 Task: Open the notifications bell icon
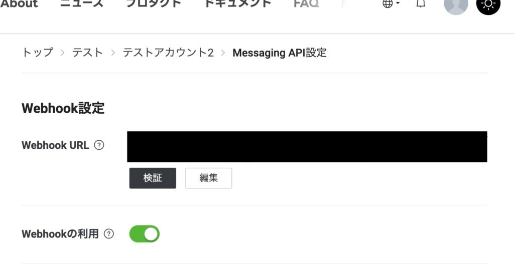click(x=421, y=4)
